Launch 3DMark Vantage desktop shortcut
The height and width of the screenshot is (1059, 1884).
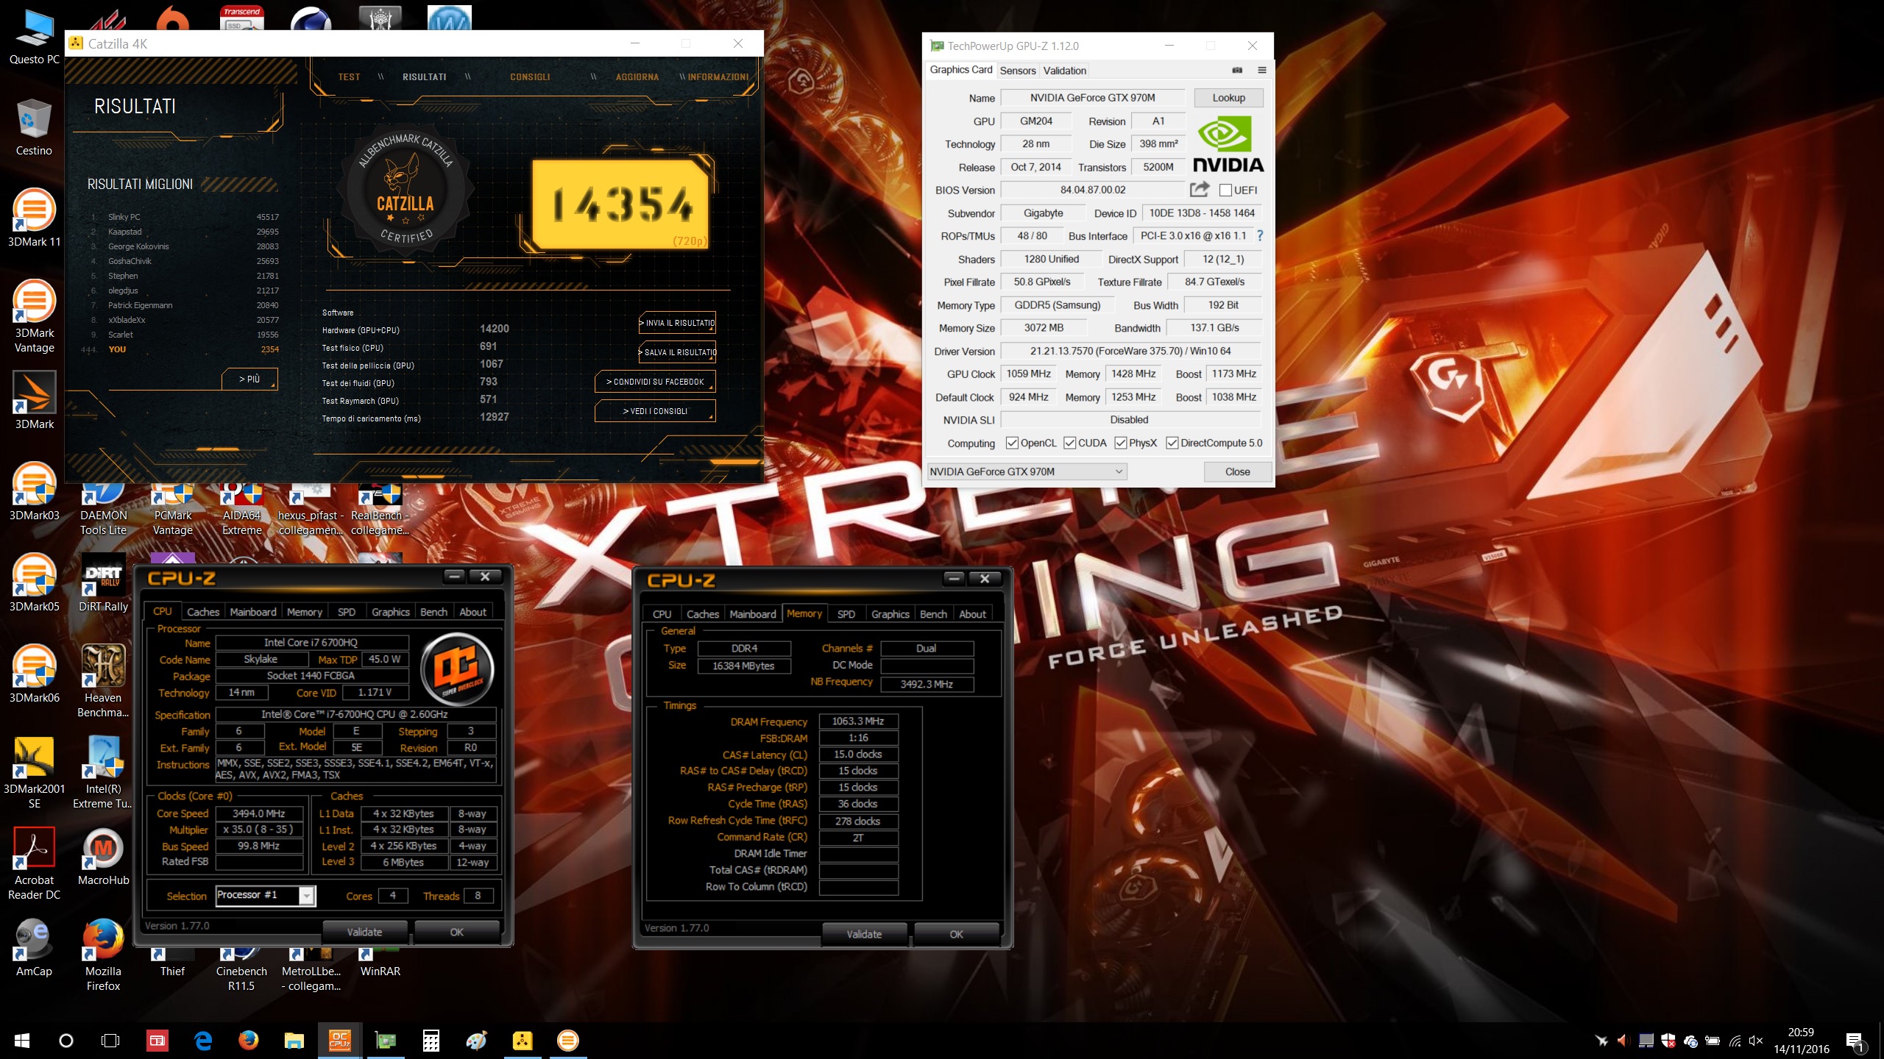tap(34, 316)
